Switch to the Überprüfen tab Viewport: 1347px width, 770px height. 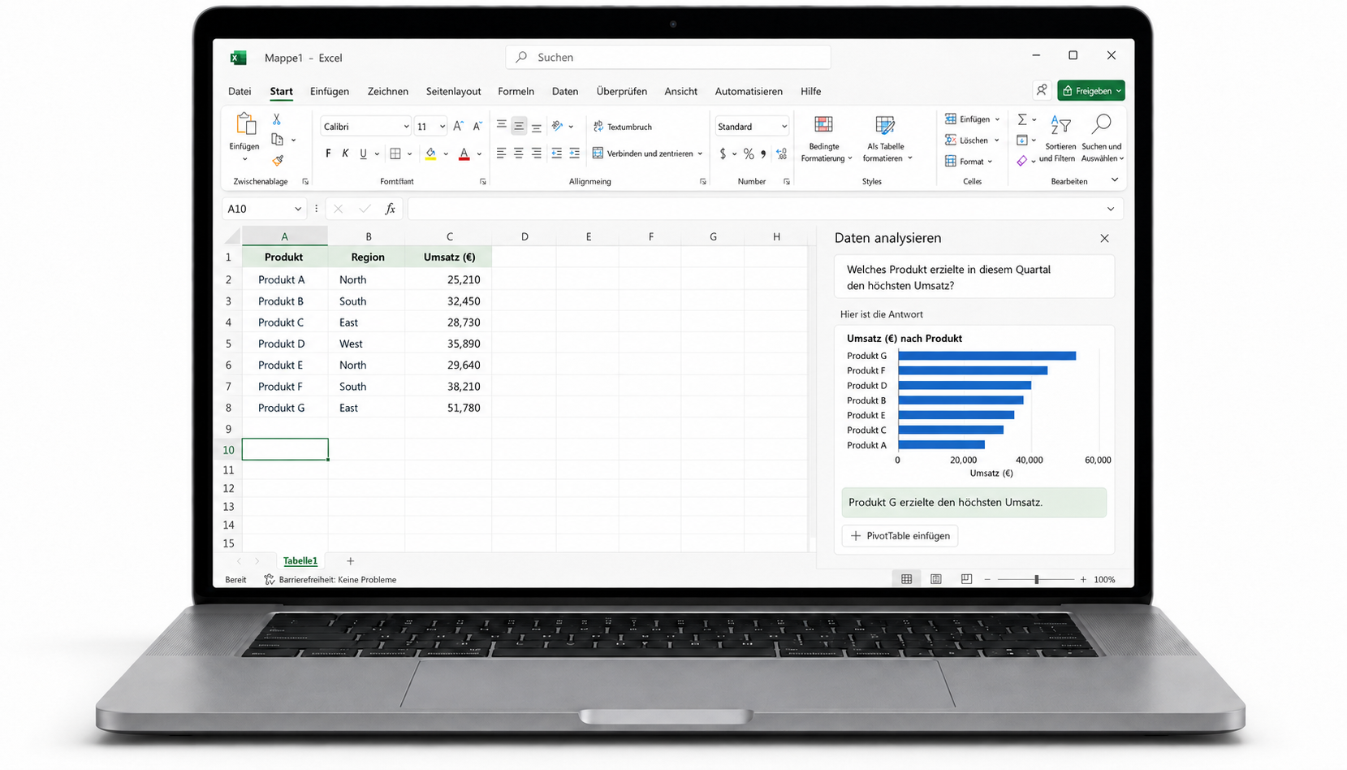622,91
